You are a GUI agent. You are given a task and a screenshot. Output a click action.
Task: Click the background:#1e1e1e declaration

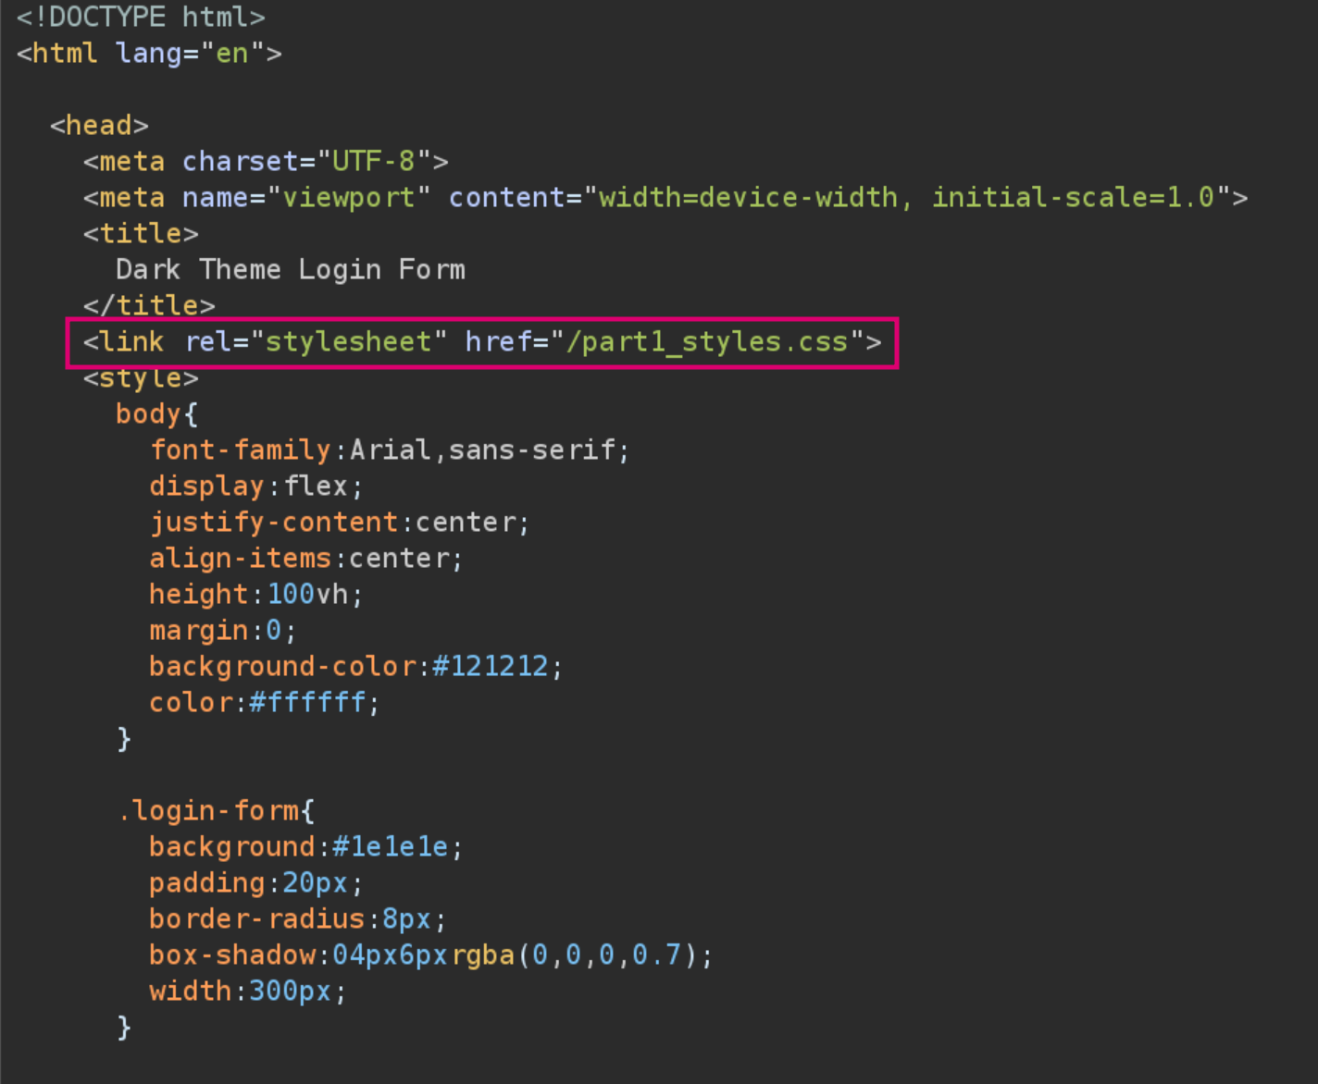tap(306, 847)
